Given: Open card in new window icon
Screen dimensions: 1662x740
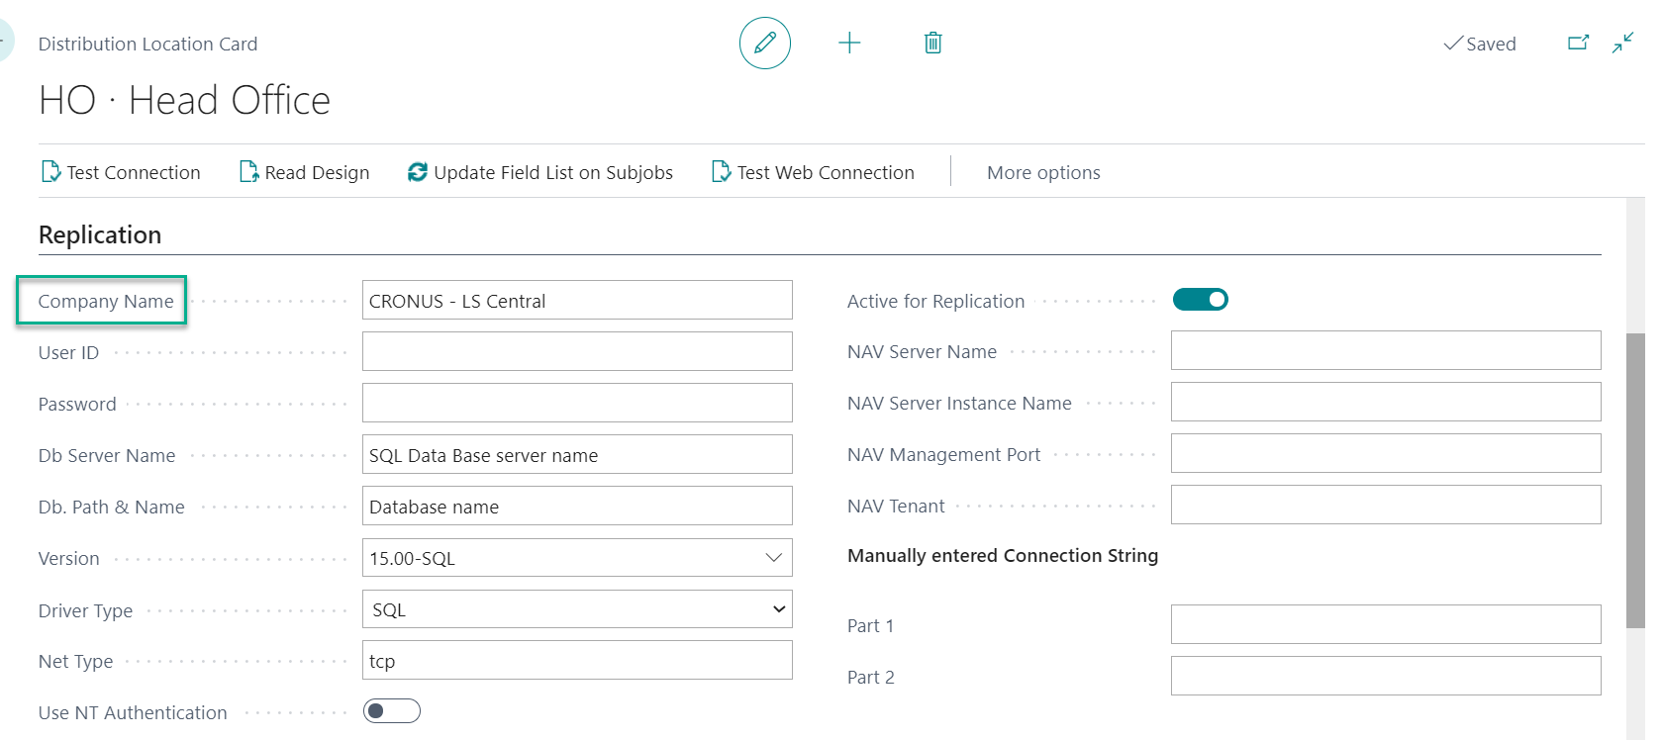Looking at the screenshot, I should click(1578, 44).
